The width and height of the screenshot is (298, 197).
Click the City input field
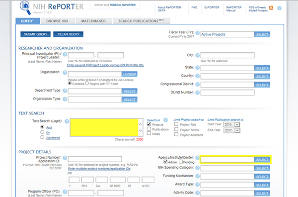[227, 55]
